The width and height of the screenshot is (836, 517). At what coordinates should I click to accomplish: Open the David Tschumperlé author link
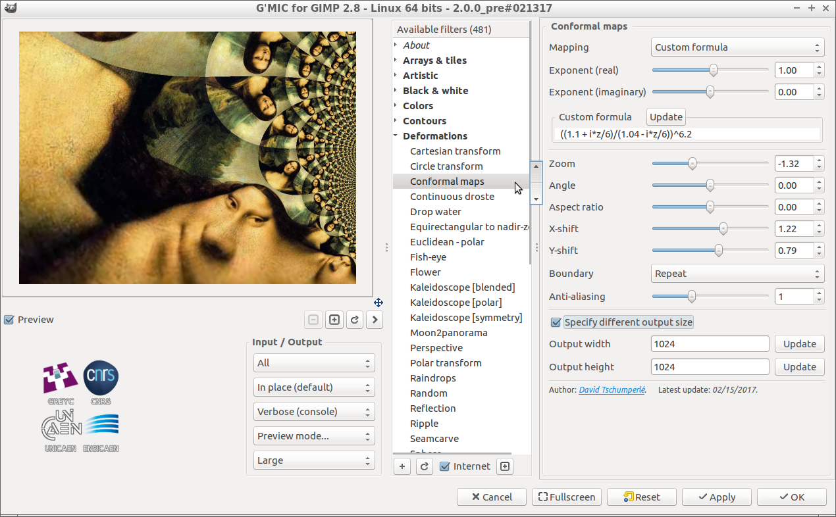click(x=612, y=390)
